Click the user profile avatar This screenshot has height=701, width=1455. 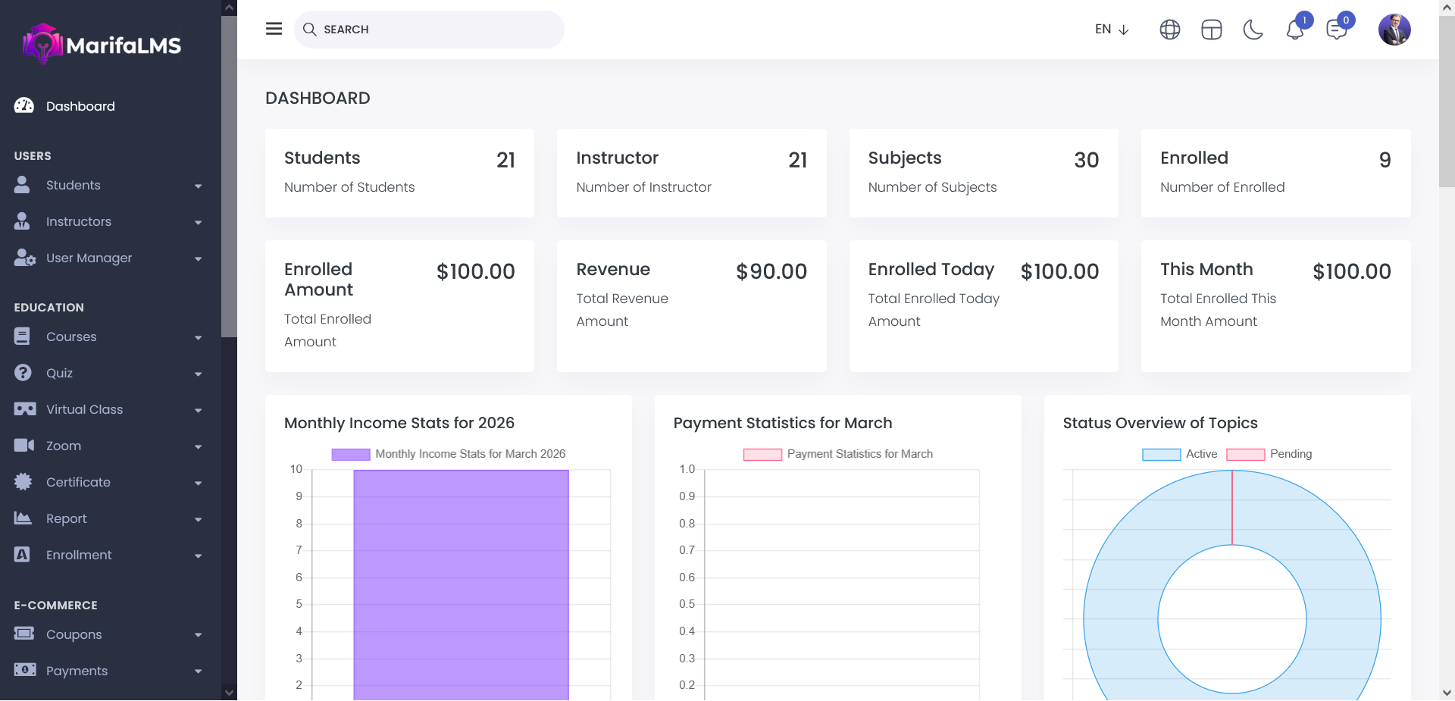(x=1394, y=30)
